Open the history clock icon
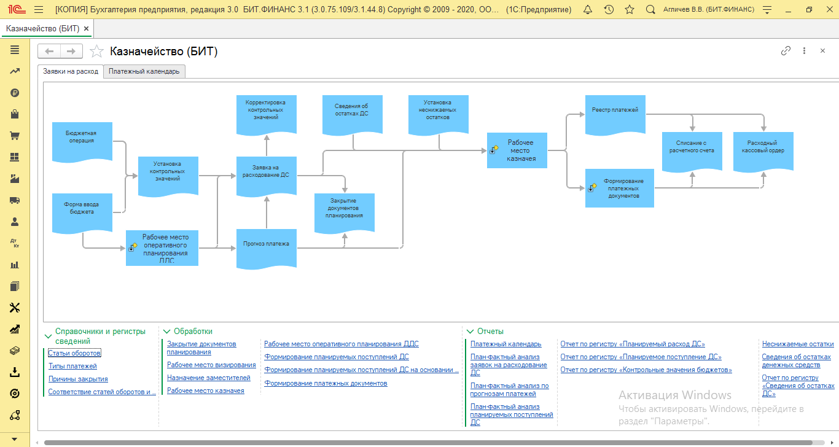 coord(609,10)
